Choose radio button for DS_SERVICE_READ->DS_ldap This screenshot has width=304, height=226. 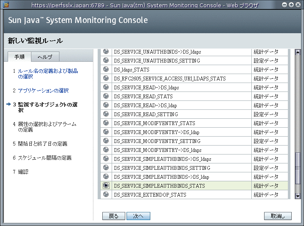click(x=106, y=105)
